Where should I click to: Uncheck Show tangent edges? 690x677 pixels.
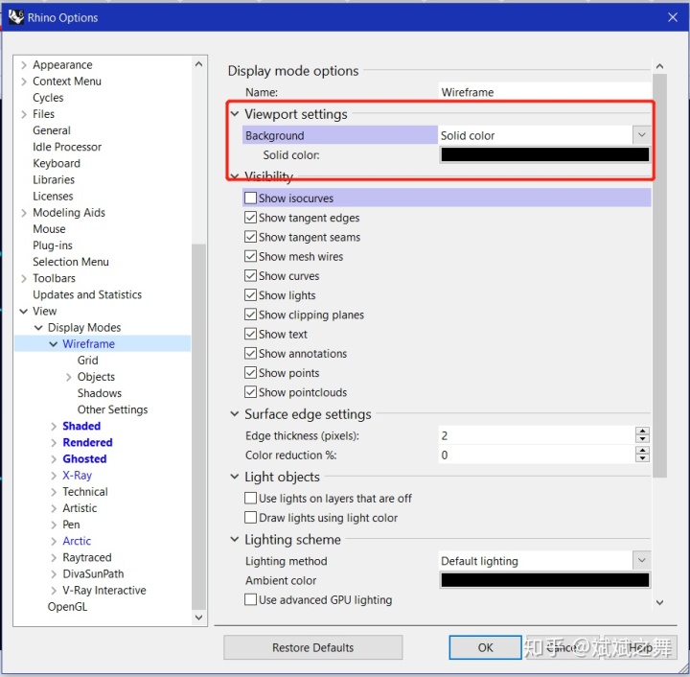tap(250, 218)
